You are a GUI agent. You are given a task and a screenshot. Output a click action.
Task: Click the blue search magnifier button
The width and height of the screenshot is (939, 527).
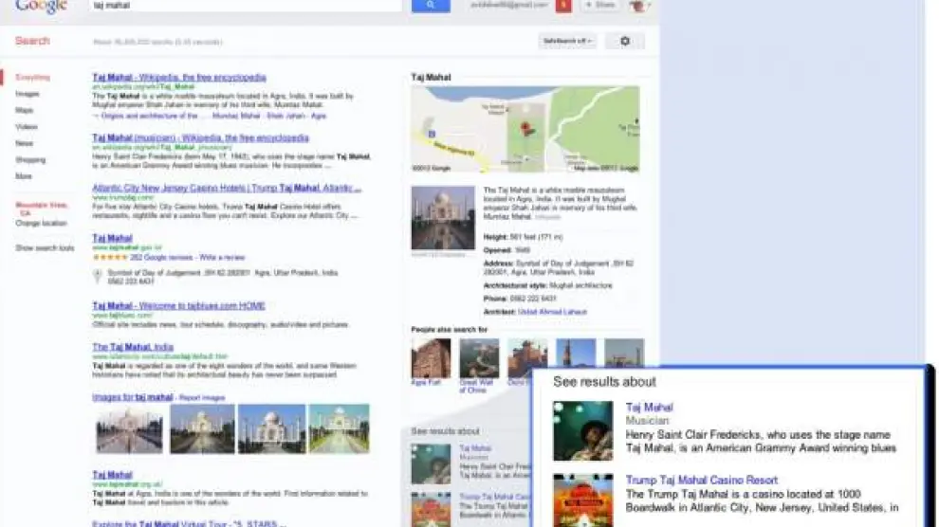[x=430, y=6]
